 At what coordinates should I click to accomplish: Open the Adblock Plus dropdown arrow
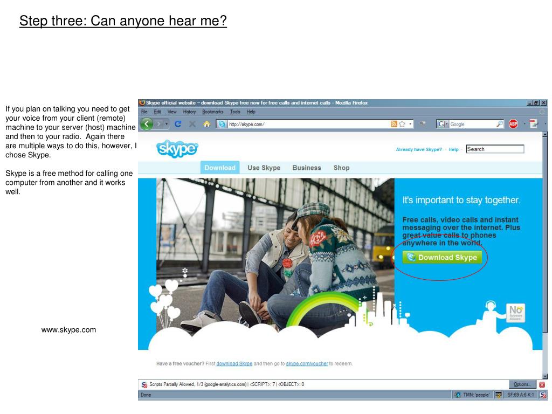click(524, 124)
